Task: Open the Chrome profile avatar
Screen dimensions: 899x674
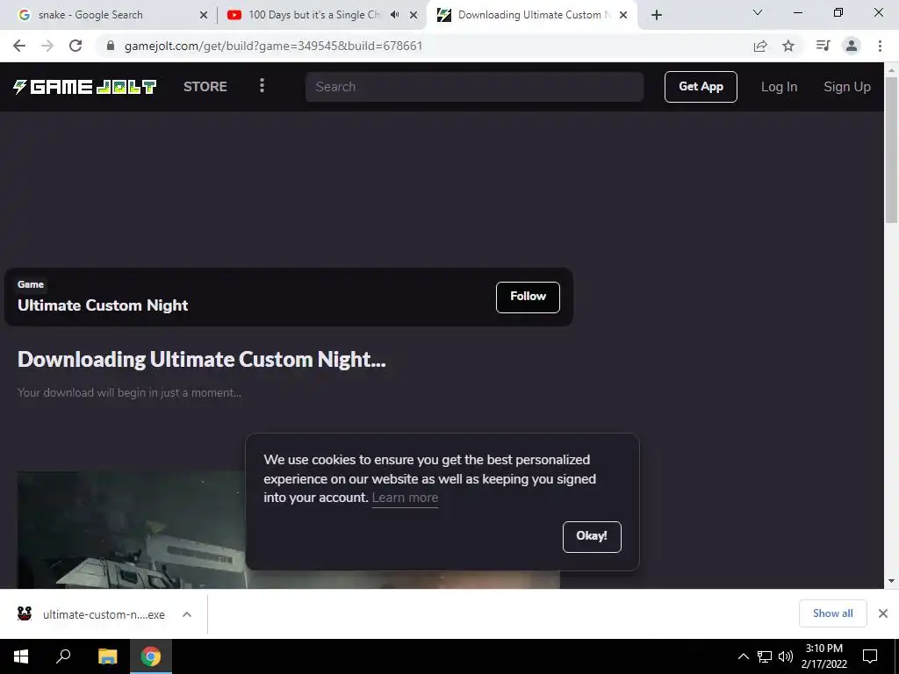Action: 852,46
